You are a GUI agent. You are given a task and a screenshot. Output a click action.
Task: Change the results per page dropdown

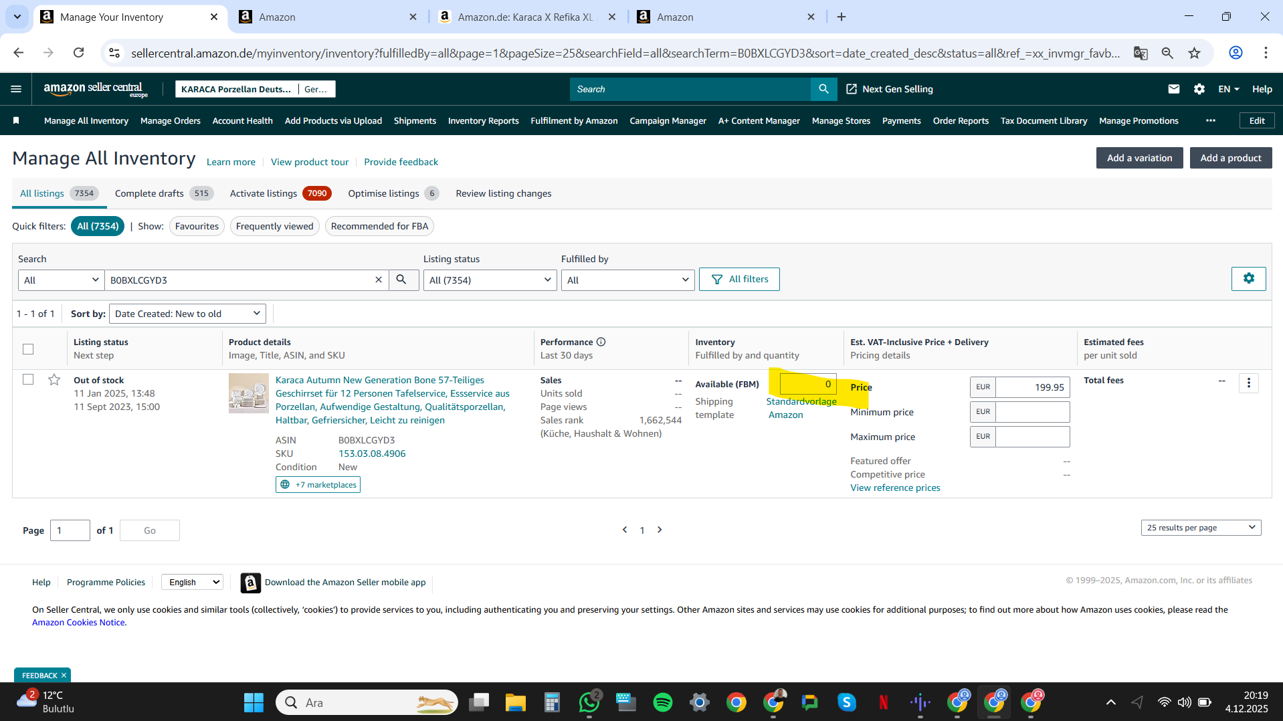1201,528
